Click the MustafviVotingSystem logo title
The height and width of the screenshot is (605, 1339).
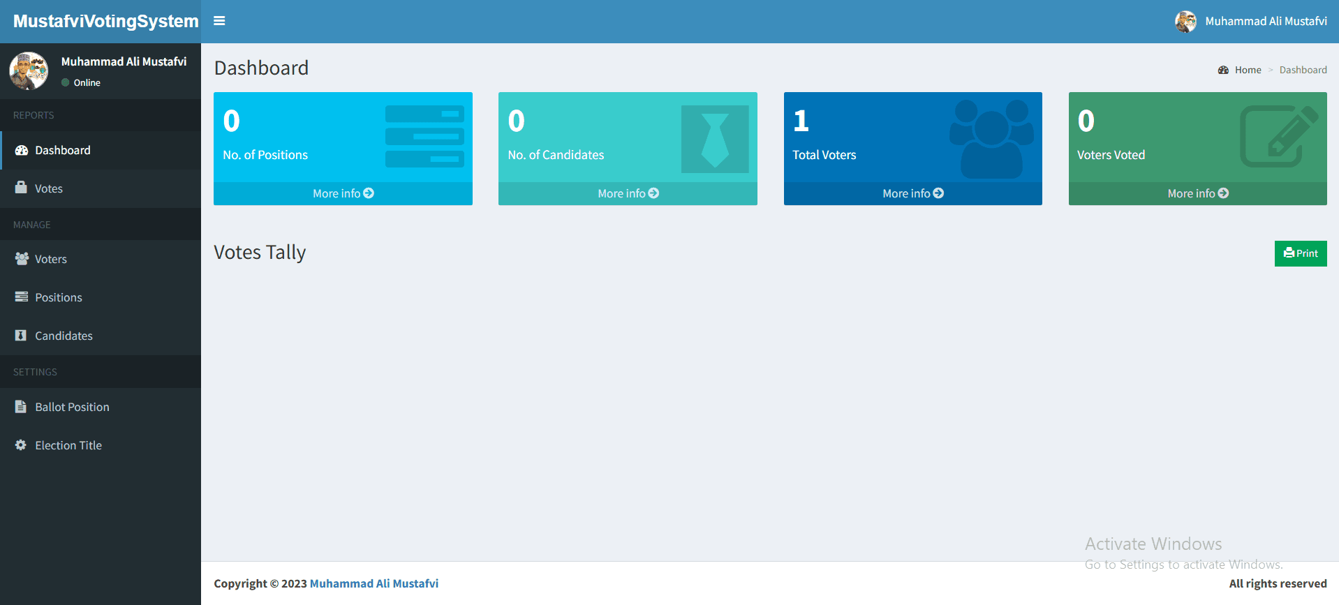[x=105, y=22]
